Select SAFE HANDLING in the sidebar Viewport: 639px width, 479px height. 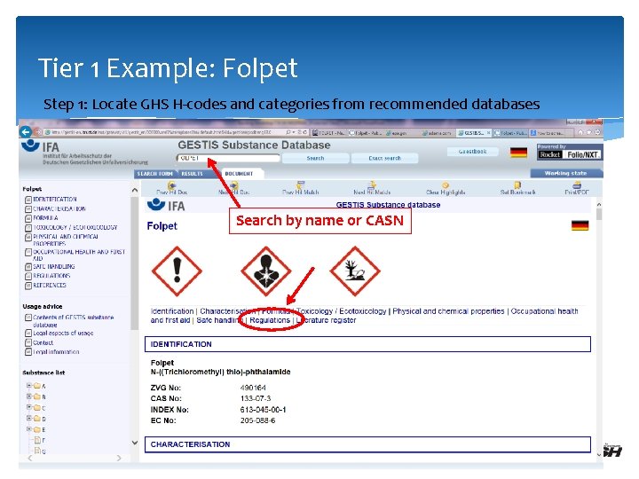pos(54,267)
